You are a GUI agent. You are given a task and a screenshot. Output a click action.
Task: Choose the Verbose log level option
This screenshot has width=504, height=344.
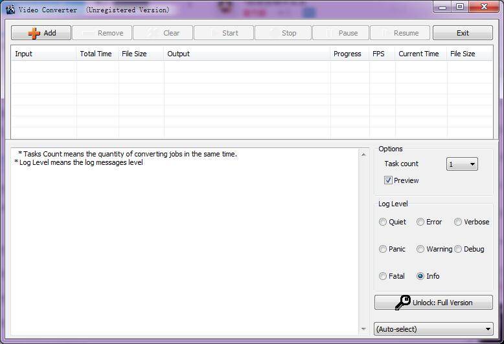458,222
